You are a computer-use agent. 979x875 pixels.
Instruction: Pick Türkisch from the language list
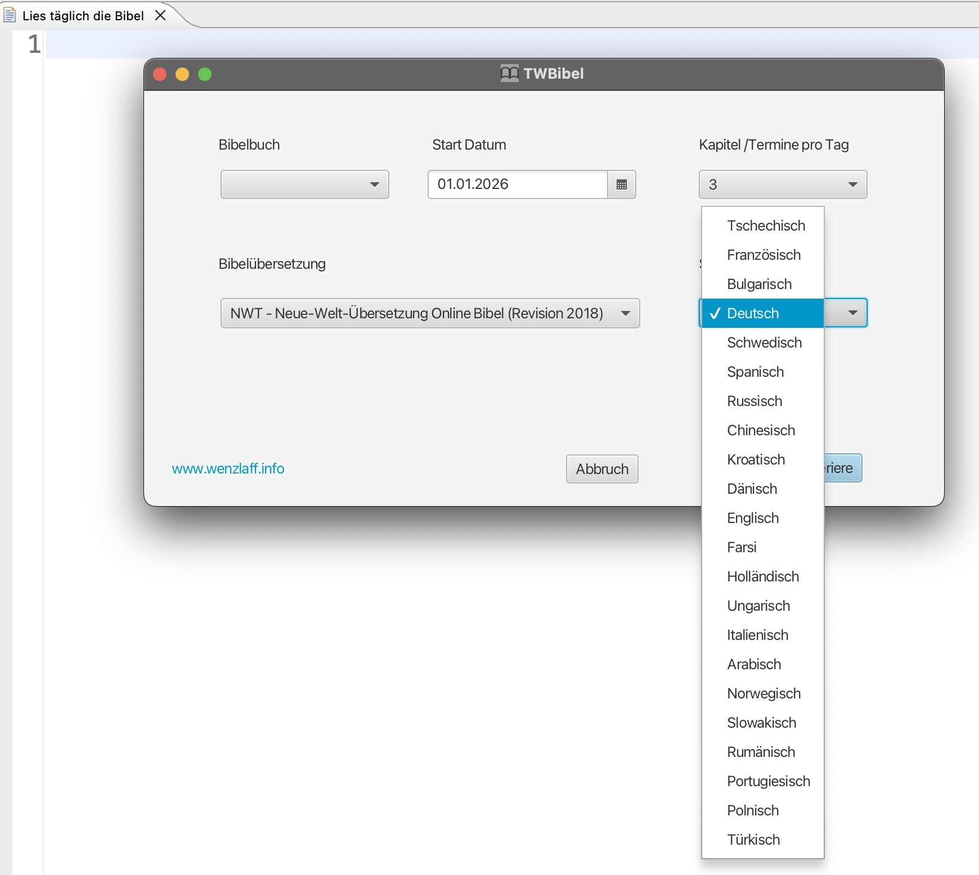pyautogui.click(x=753, y=840)
